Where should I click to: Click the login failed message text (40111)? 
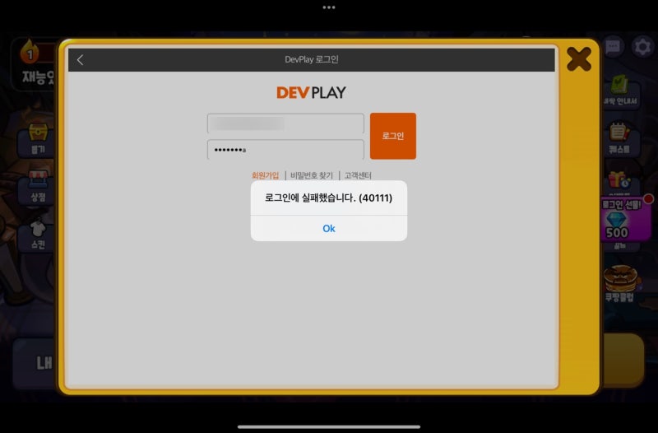(328, 198)
